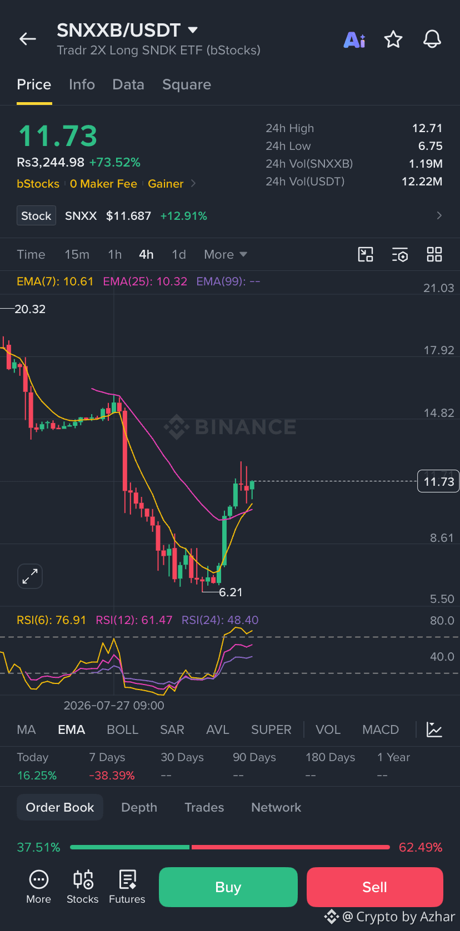Expand chart to fullscreen

pyautogui.click(x=30, y=576)
